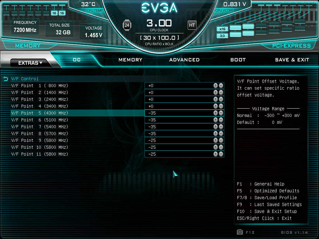Select V/F Point 1 (800 MHz) offset field

(x=184, y=86)
